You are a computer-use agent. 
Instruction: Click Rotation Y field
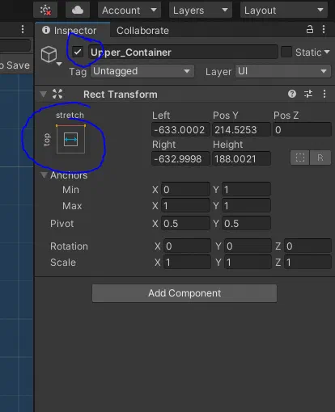248,246
